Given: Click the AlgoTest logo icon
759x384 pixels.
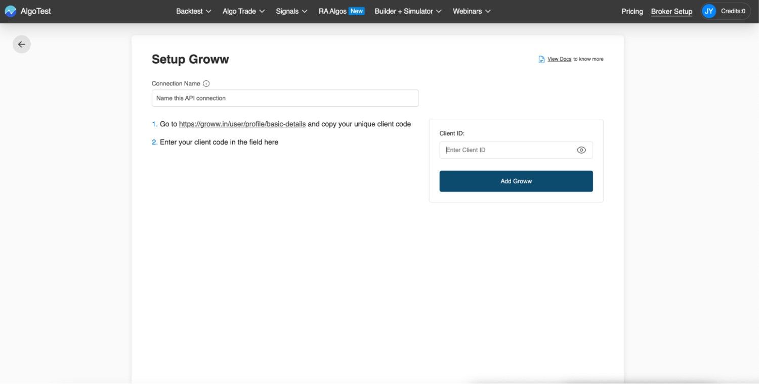Looking at the screenshot, I should (11, 11).
